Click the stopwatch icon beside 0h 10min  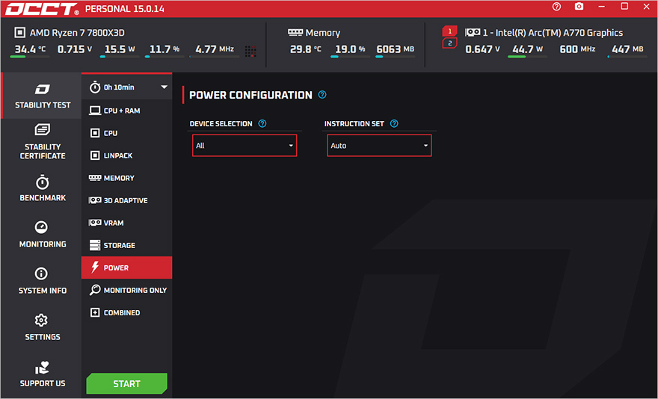coord(95,87)
